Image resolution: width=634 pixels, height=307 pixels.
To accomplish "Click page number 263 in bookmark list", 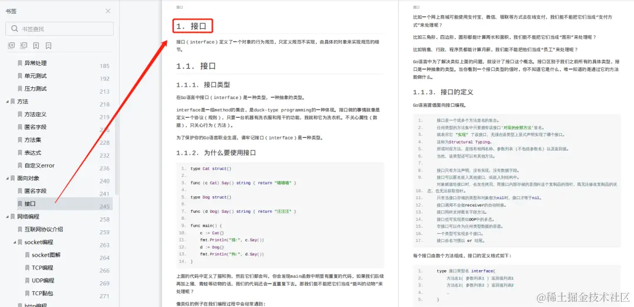I will [104, 245].
